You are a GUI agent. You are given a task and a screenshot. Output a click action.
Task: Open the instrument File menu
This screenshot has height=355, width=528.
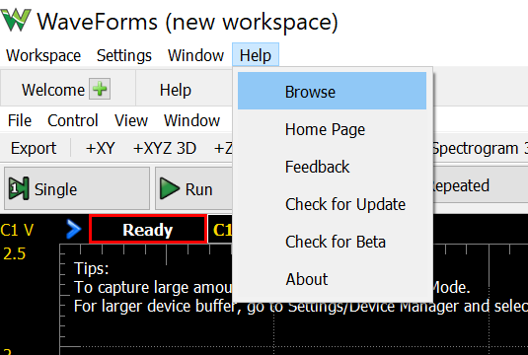[20, 120]
